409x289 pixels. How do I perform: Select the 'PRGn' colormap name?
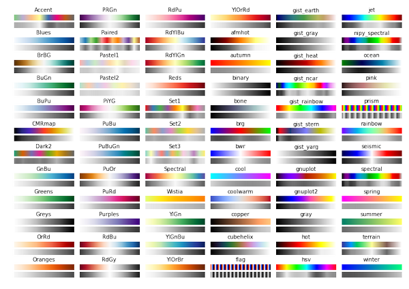click(x=110, y=10)
